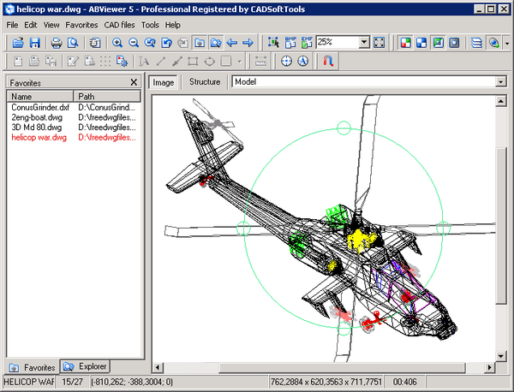Click the Zoom Out magnifier icon
This screenshot has width=514, height=392.
(x=134, y=42)
